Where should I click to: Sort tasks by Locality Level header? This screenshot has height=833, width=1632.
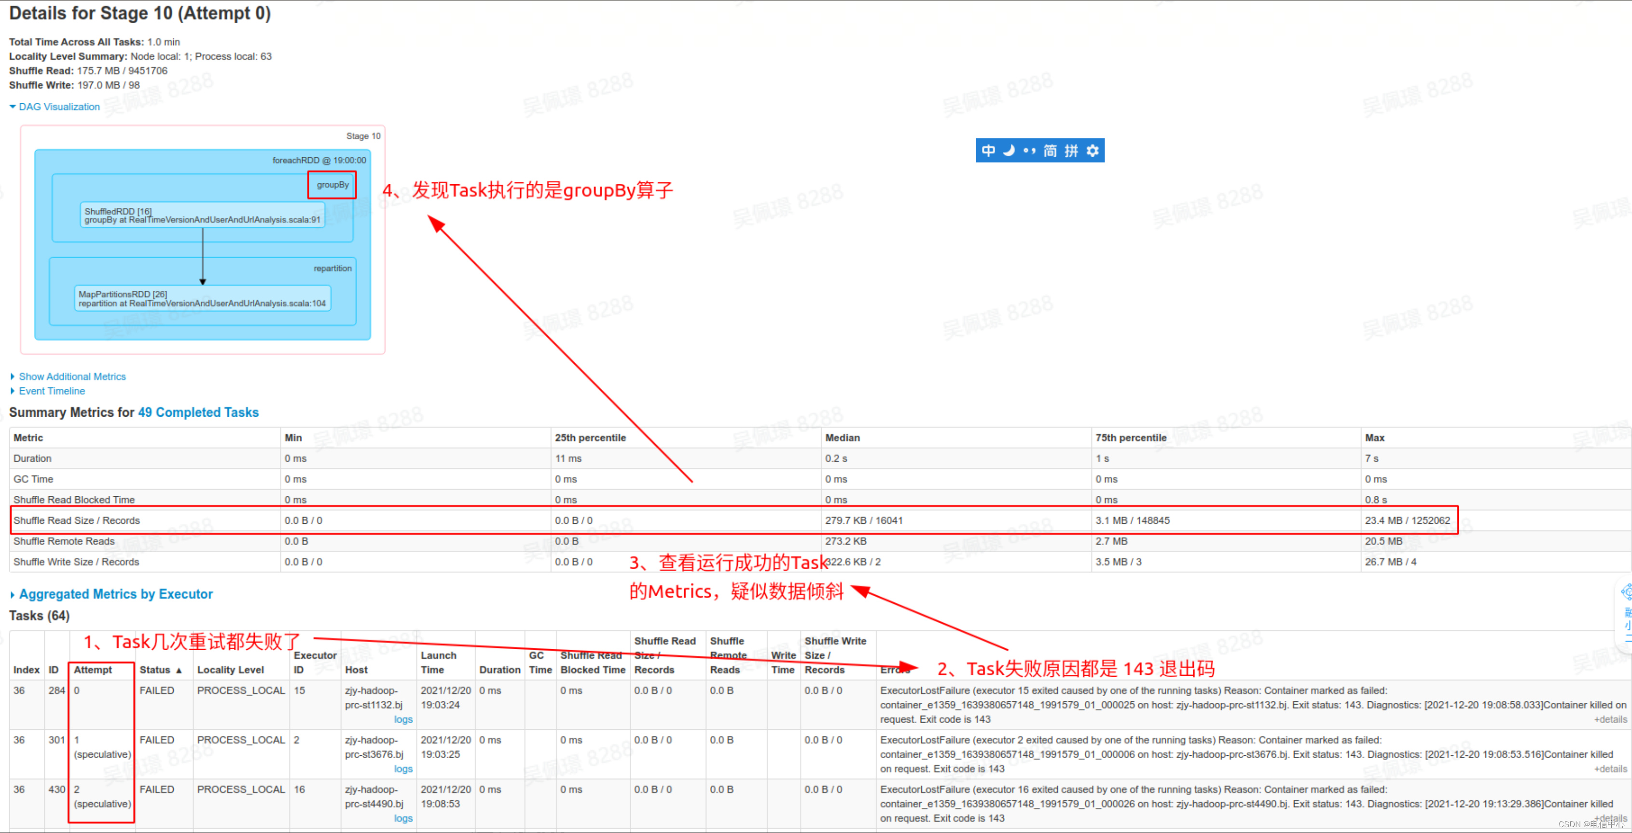pyautogui.click(x=231, y=669)
